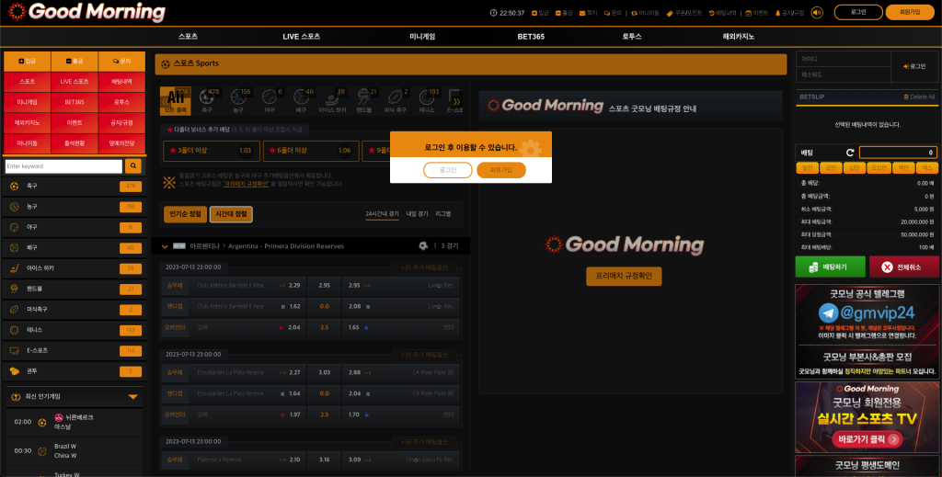Click the 프리매치 규정확인 button under the logo
Image resolution: width=942 pixels, height=477 pixels.
[x=624, y=276]
